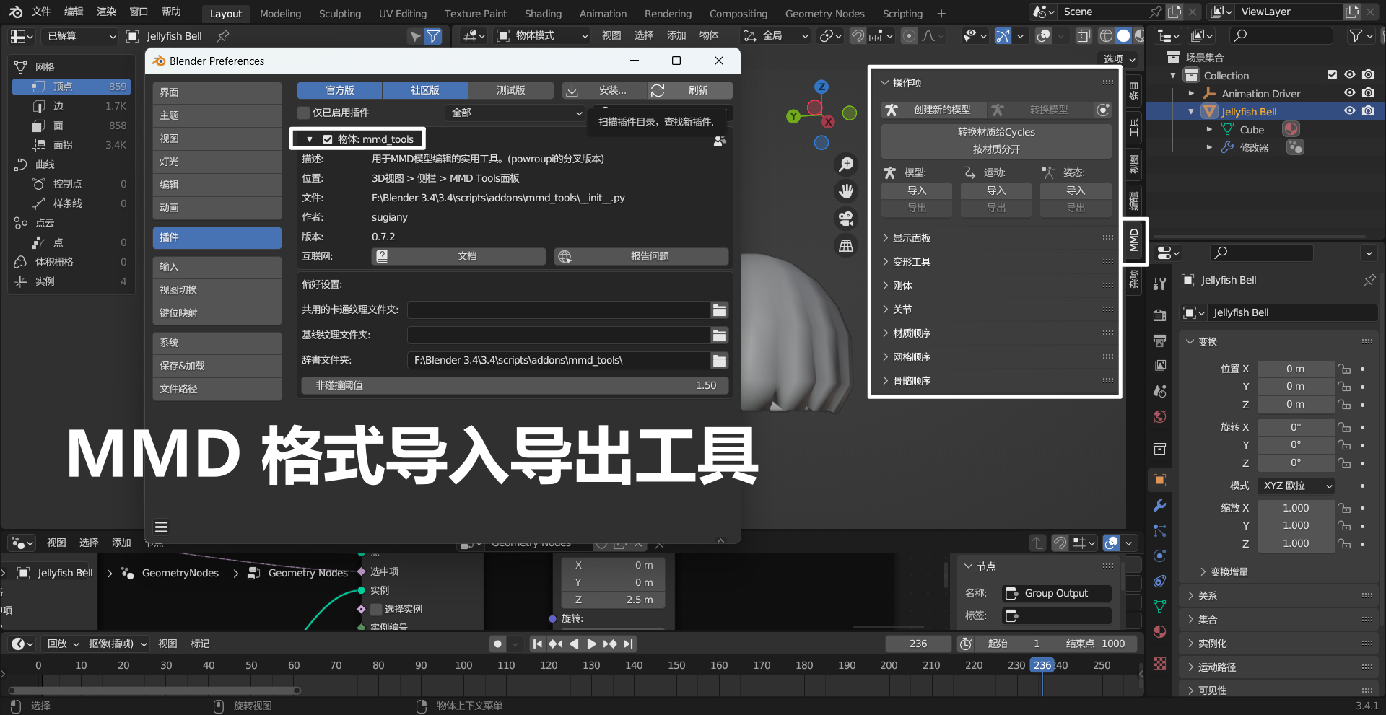Open the 全部 addon category dropdown
Image resolution: width=1386 pixels, height=715 pixels.
click(x=515, y=113)
